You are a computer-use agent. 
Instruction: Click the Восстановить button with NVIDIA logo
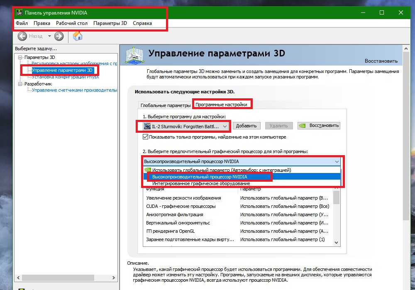[319, 125]
